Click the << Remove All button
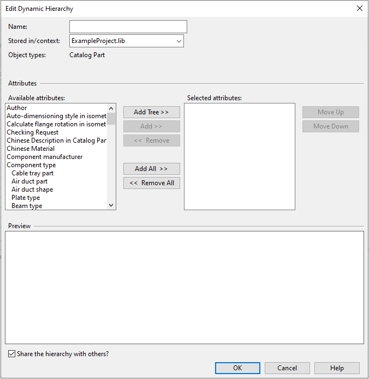The height and width of the screenshot is (379, 369). pos(151,183)
